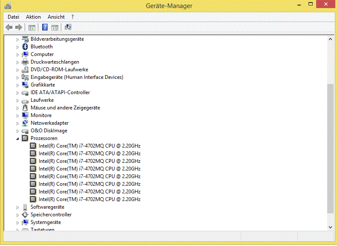Open the Datei menu
337x246 pixels.
pyautogui.click(x=13, y=17)
